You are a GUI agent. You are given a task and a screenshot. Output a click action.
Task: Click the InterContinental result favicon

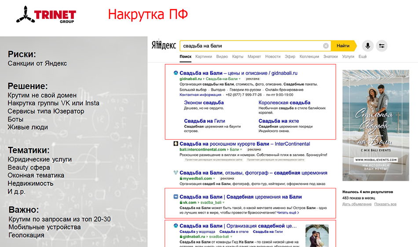[176, 144]
